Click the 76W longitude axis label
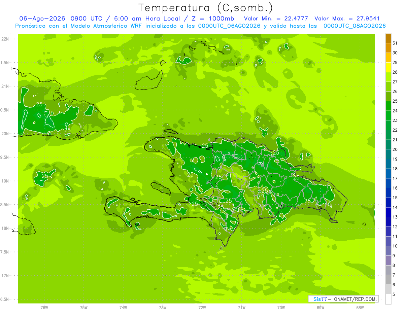Viewport: 404px width, 312px height. pos(44,308)
